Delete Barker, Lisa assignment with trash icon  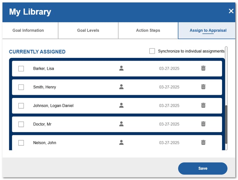(203, 68)
